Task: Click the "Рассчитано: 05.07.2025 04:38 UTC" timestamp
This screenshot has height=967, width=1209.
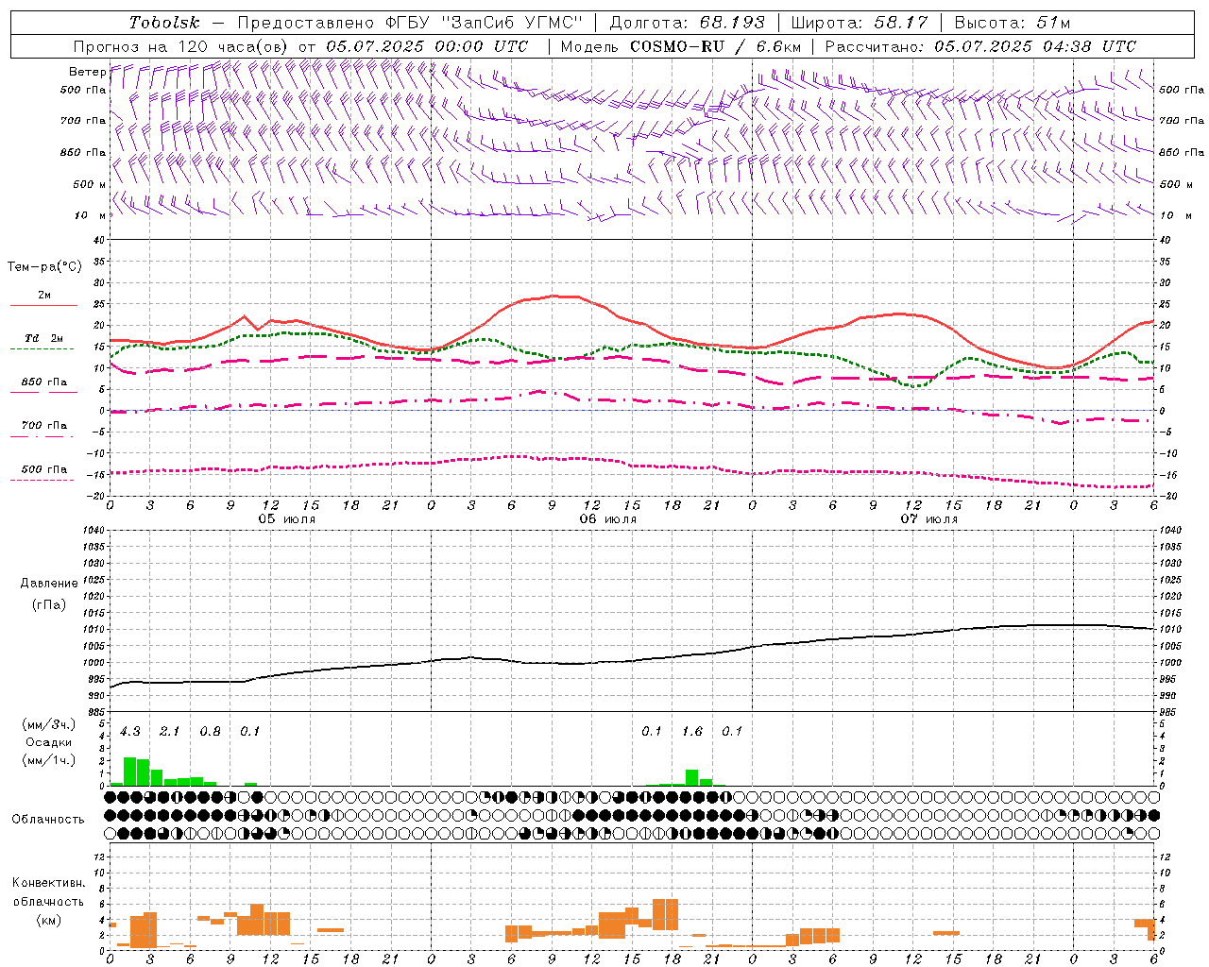Action: tap(980, 46)
